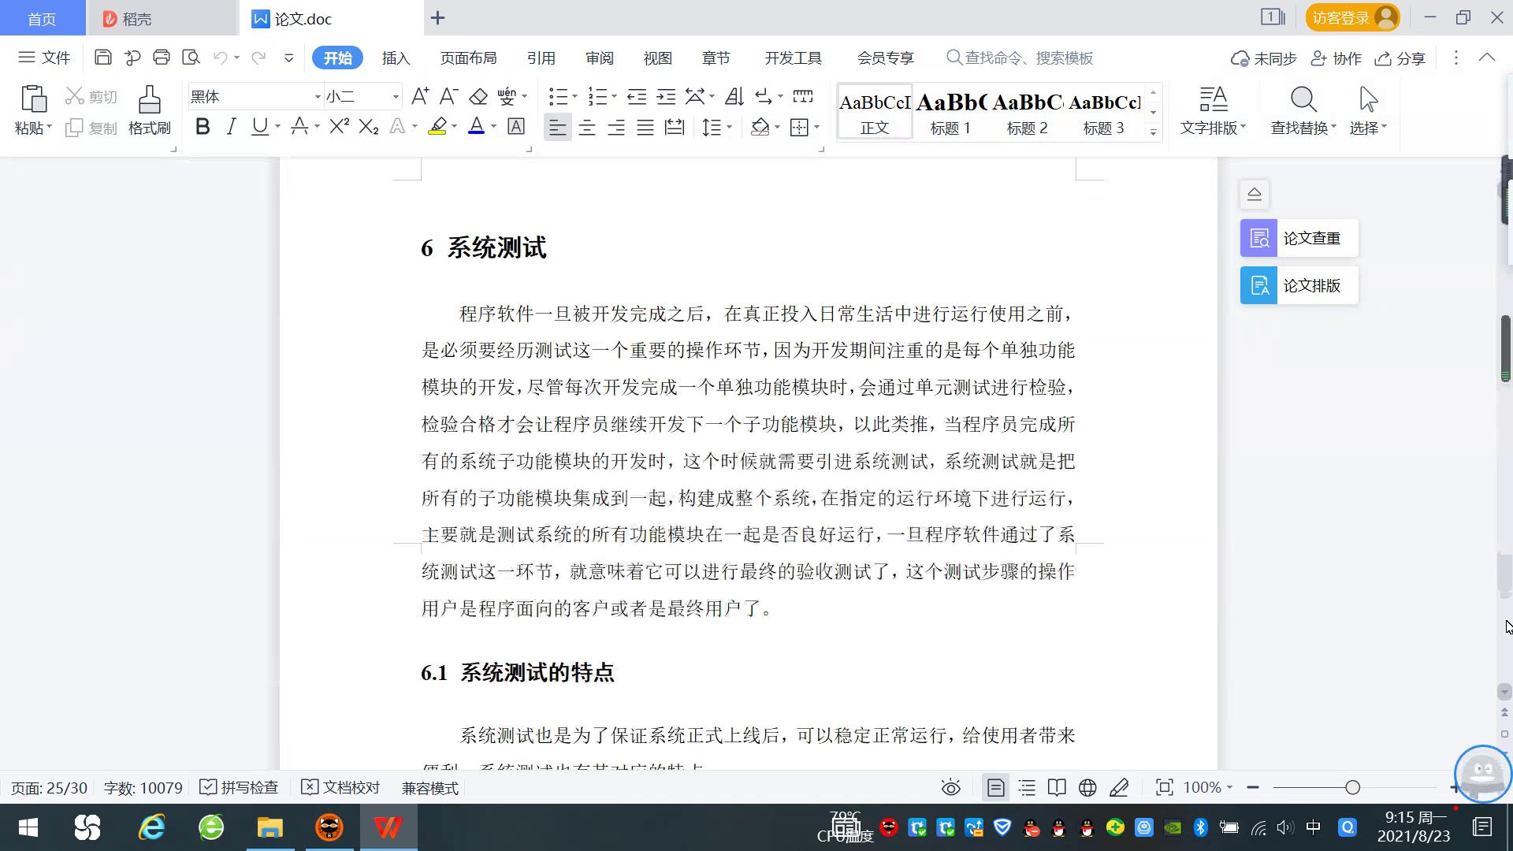The width and height of the screenshot is (1513, 851).
Task: Click the zoom slider handle
Action: click(1352, 787)
